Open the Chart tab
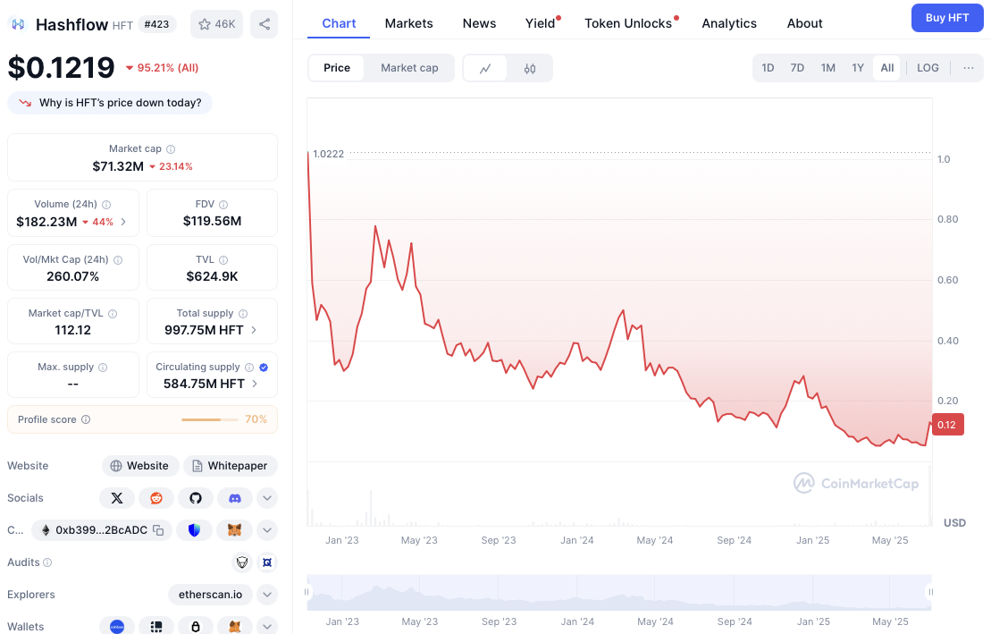 339,23
